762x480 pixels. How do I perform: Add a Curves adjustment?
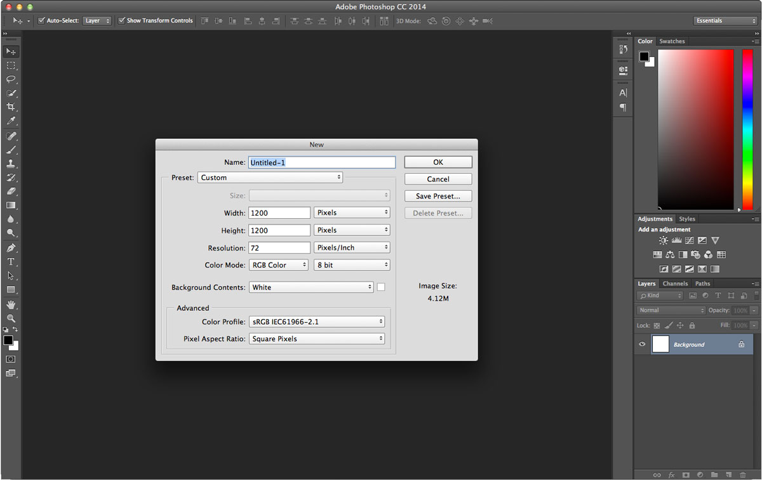click(x=689, y=240)
